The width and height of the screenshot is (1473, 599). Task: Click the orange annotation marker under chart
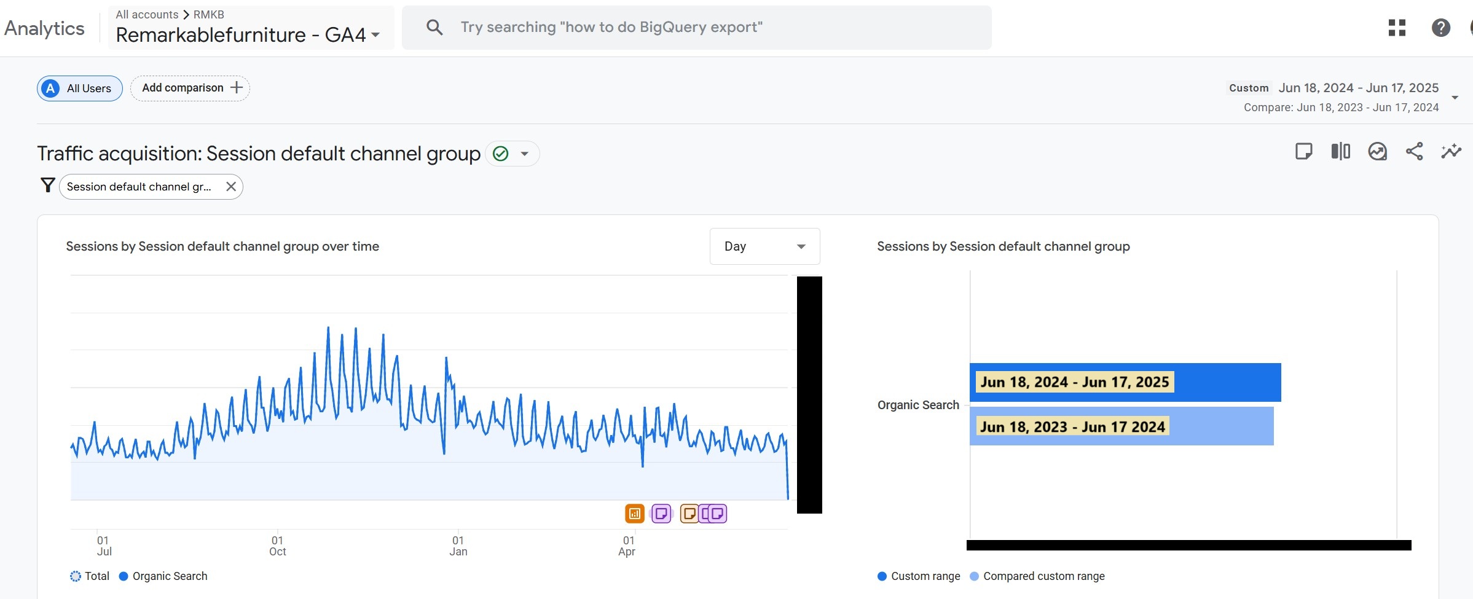point(634,514)
